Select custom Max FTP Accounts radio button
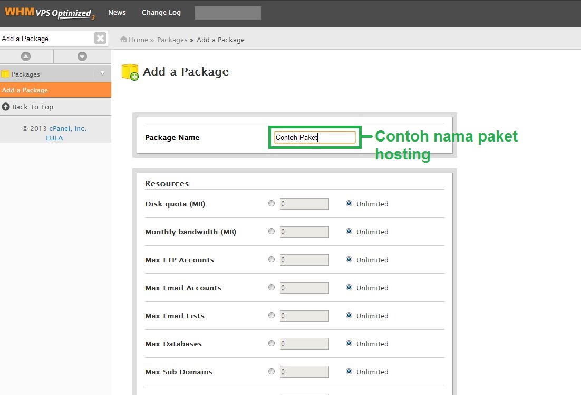Screen dimensions: 581x395 (272, 259)
